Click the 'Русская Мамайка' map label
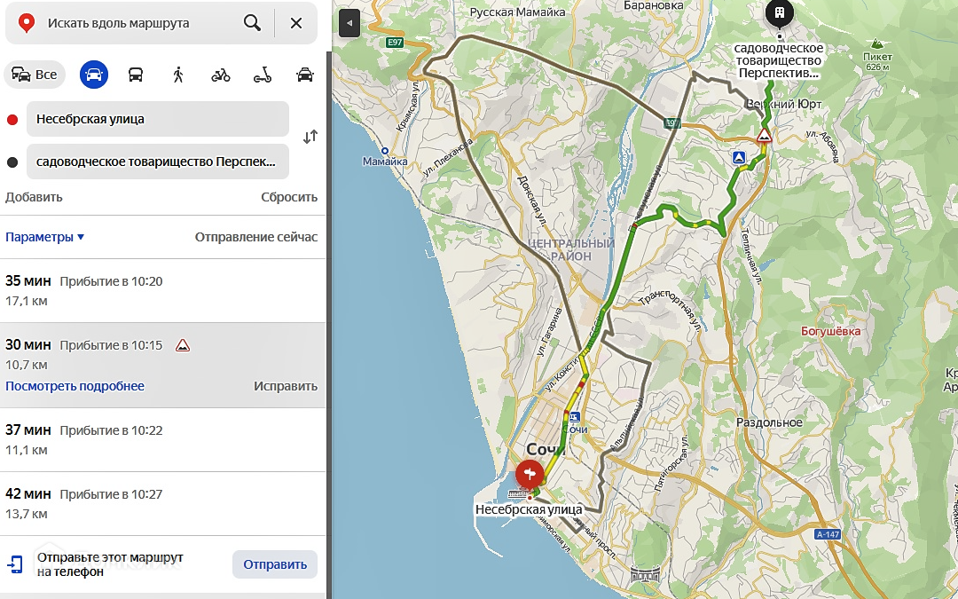The height and width of the screenshot is (599, 958). pyautogui.click(x=517, y=12)
